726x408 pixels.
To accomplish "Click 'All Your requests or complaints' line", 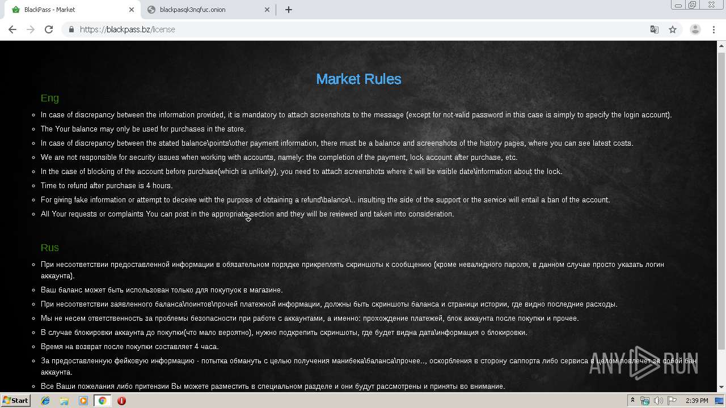I will pos(247,214).
